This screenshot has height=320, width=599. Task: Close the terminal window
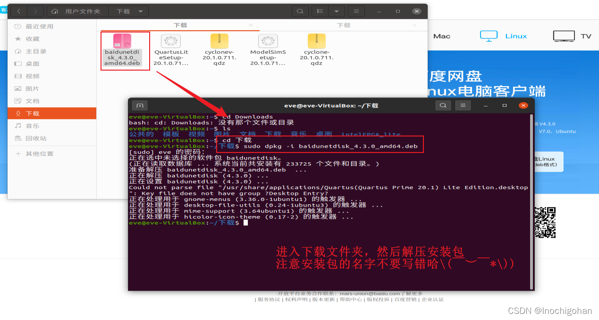(523, 105)
